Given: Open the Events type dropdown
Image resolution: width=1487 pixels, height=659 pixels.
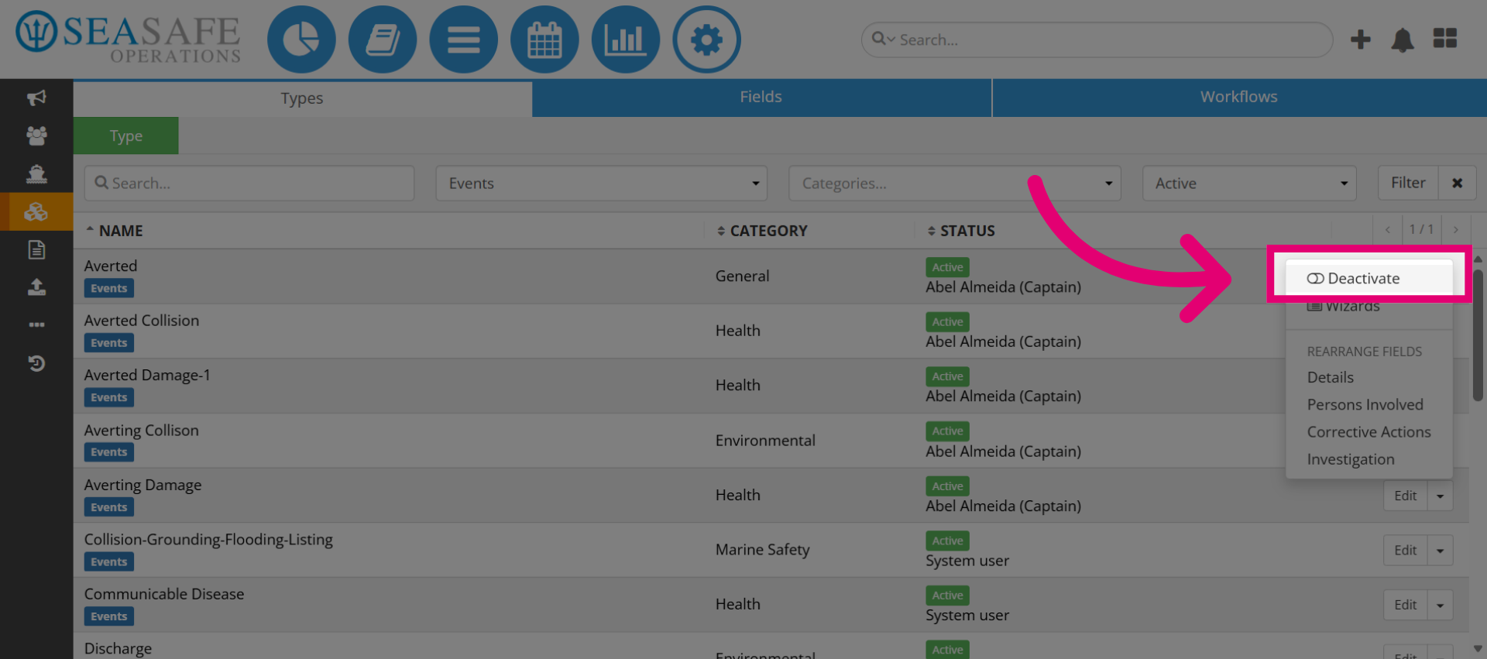Looking at the screenshot, I should [601, 184].
